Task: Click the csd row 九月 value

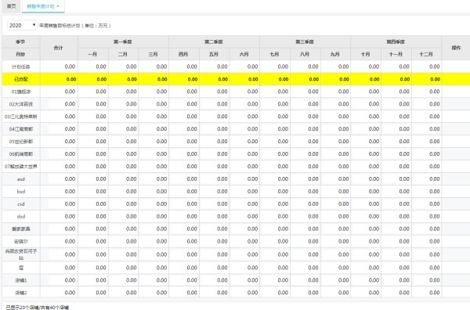Action: 344,204
